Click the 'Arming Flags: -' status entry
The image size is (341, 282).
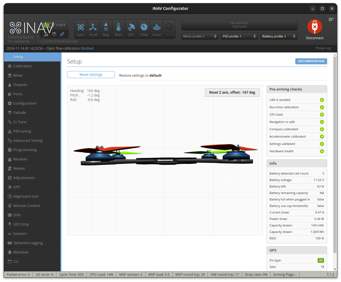[285, 275]
